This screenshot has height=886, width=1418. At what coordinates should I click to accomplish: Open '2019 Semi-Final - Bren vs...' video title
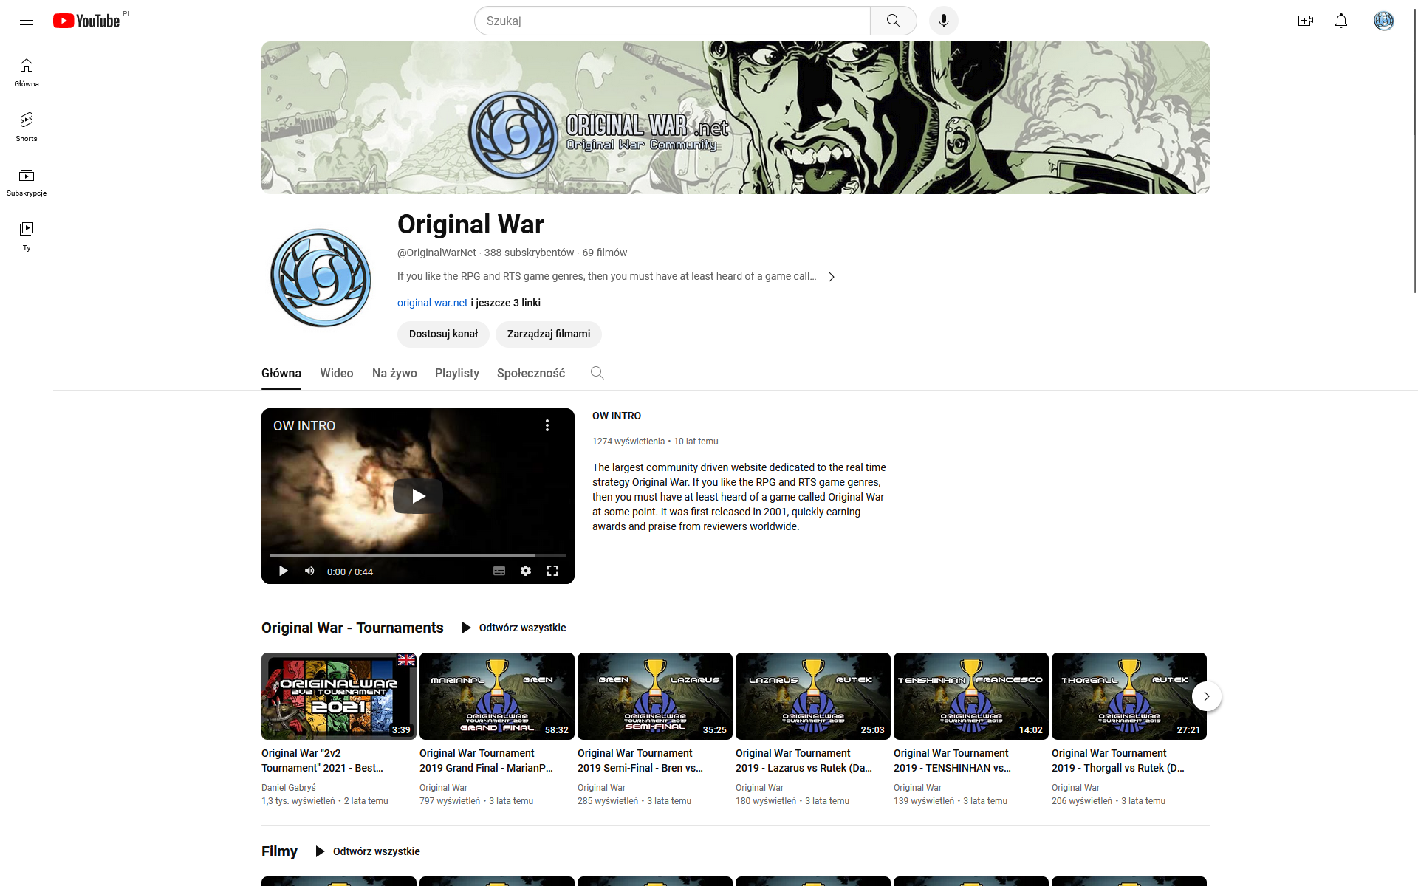(640, 760)
